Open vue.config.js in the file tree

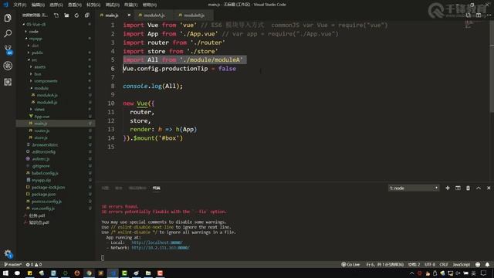tap(43, 208)
